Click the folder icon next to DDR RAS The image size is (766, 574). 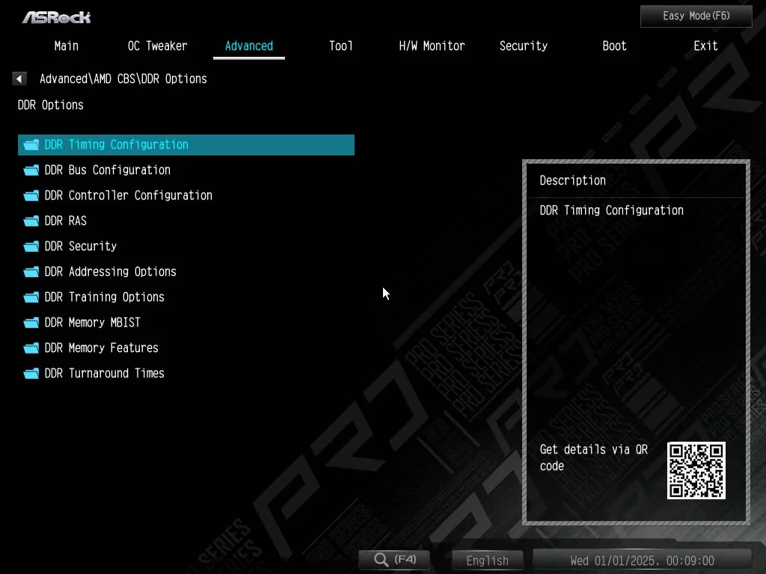point(31,221)
